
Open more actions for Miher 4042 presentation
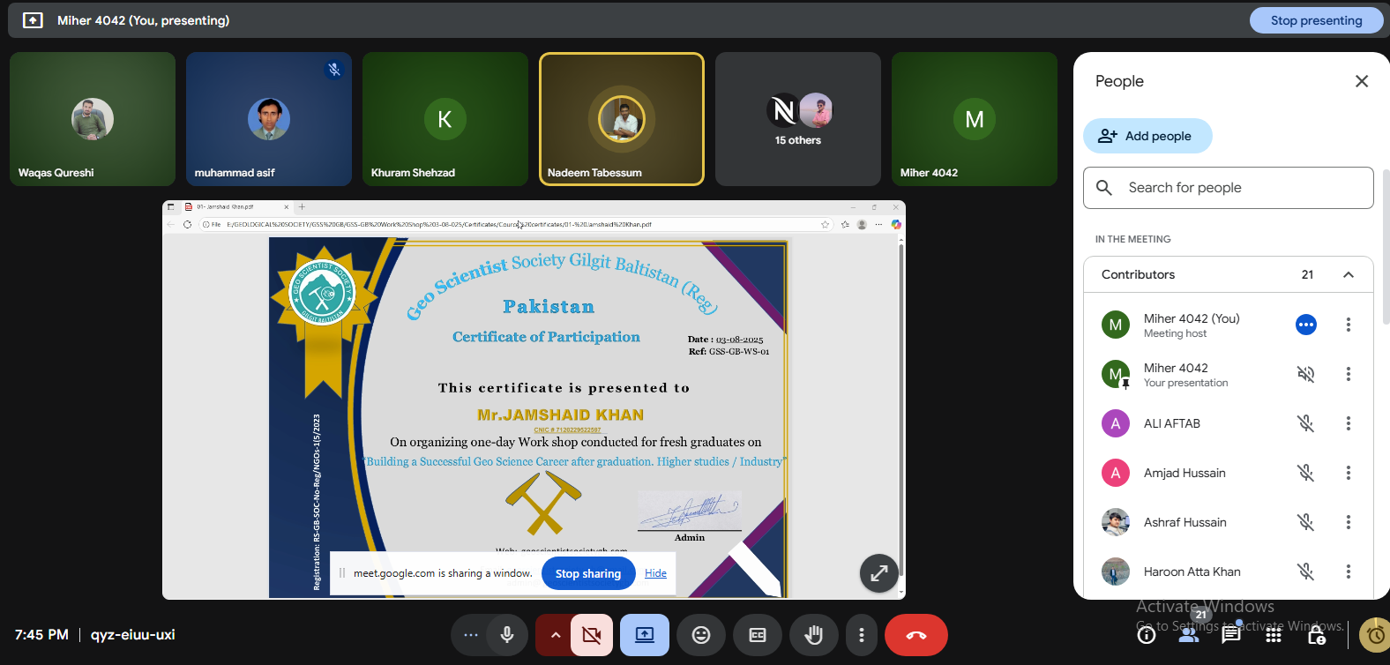click(x=1349, y=374)
